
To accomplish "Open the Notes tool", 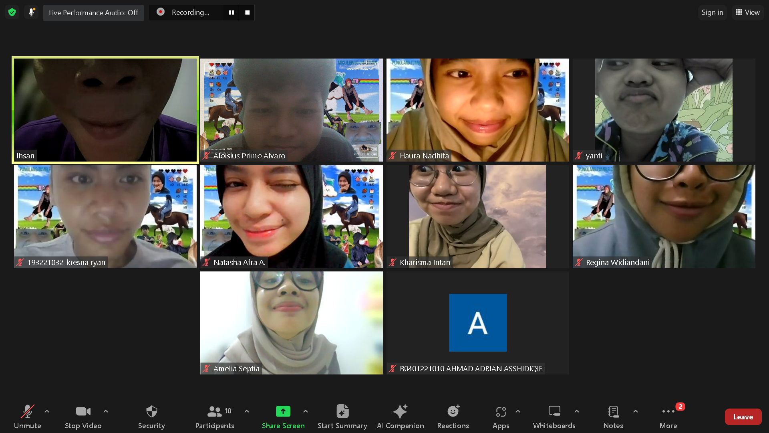I will click(613, 417).
